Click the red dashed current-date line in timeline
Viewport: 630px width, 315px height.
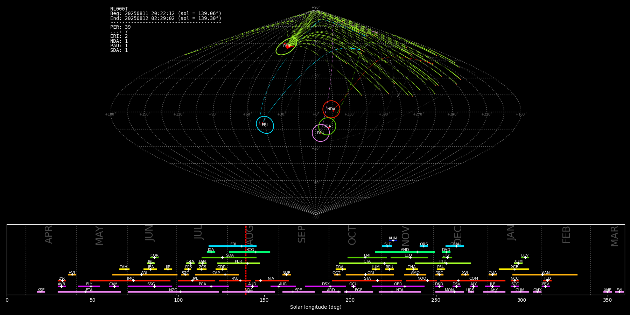(x=246, y=259)
